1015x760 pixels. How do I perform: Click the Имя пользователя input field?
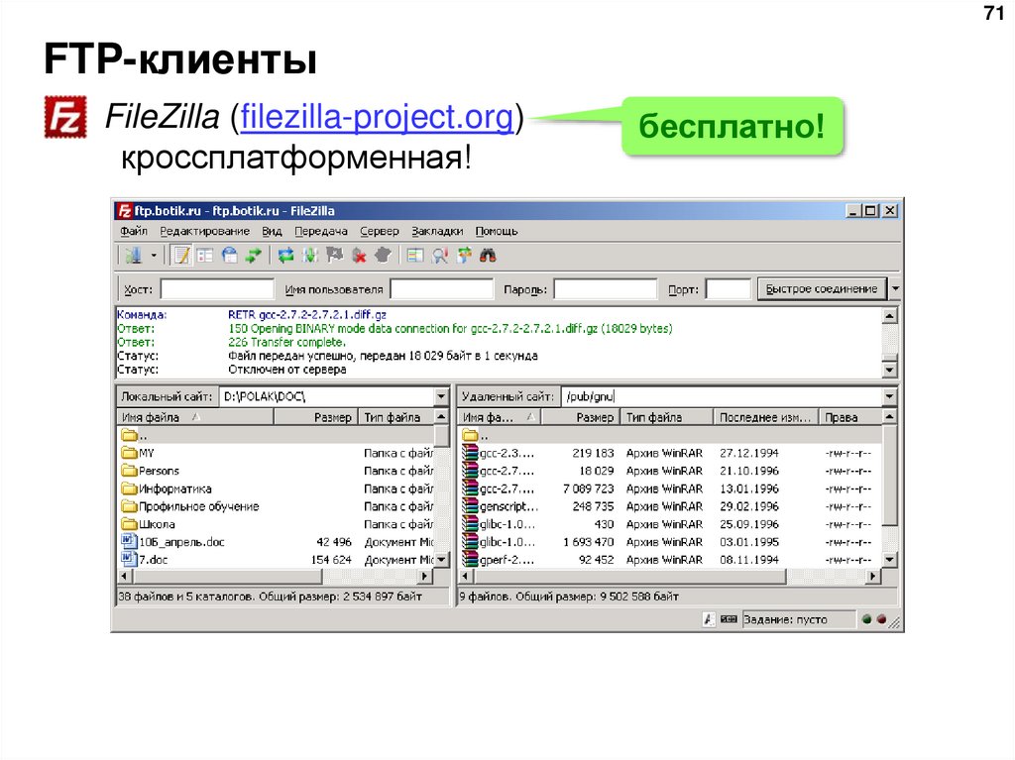point(441,288)
